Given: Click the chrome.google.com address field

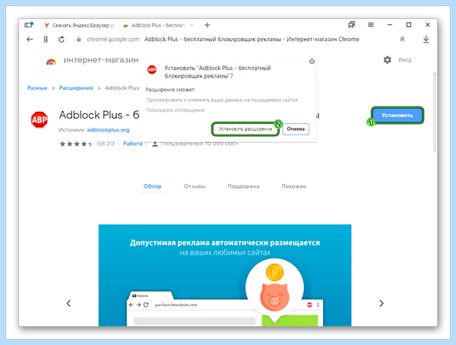Looking at the screenshot, I should click(x=113, y=40).
